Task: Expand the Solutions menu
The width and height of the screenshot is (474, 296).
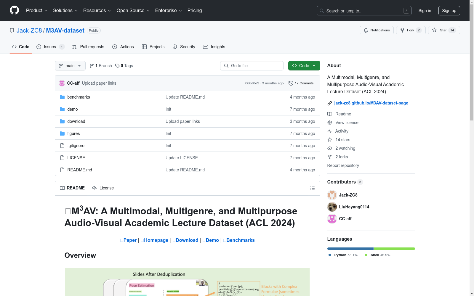Action: (65, 10)
